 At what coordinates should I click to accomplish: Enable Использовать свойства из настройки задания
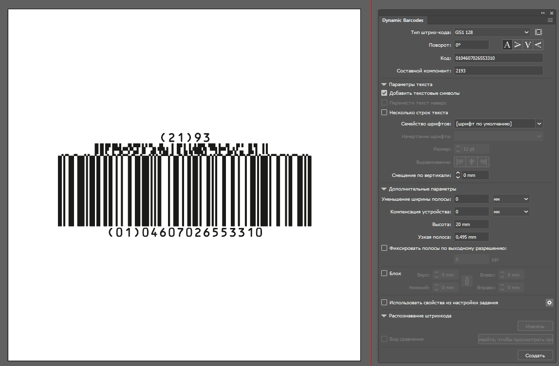(384, 303)
